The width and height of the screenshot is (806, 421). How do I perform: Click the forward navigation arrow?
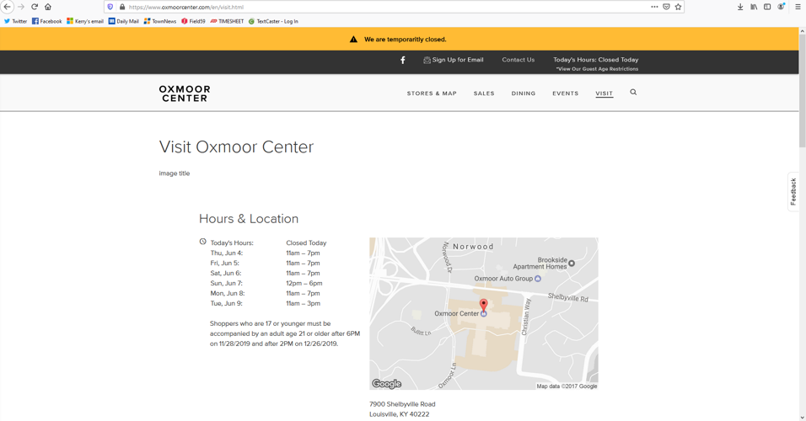[21, 7]
